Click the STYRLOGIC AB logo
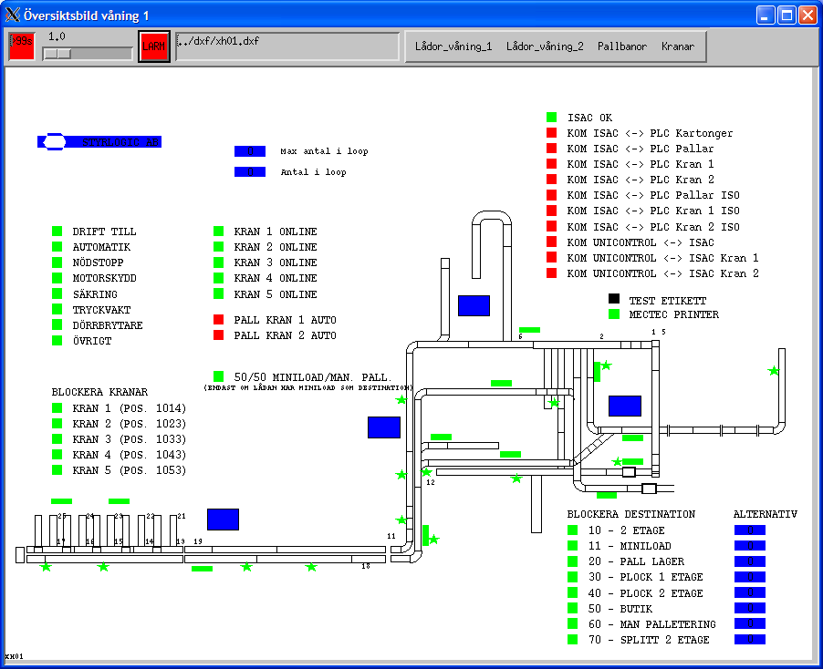 (99, 141)
